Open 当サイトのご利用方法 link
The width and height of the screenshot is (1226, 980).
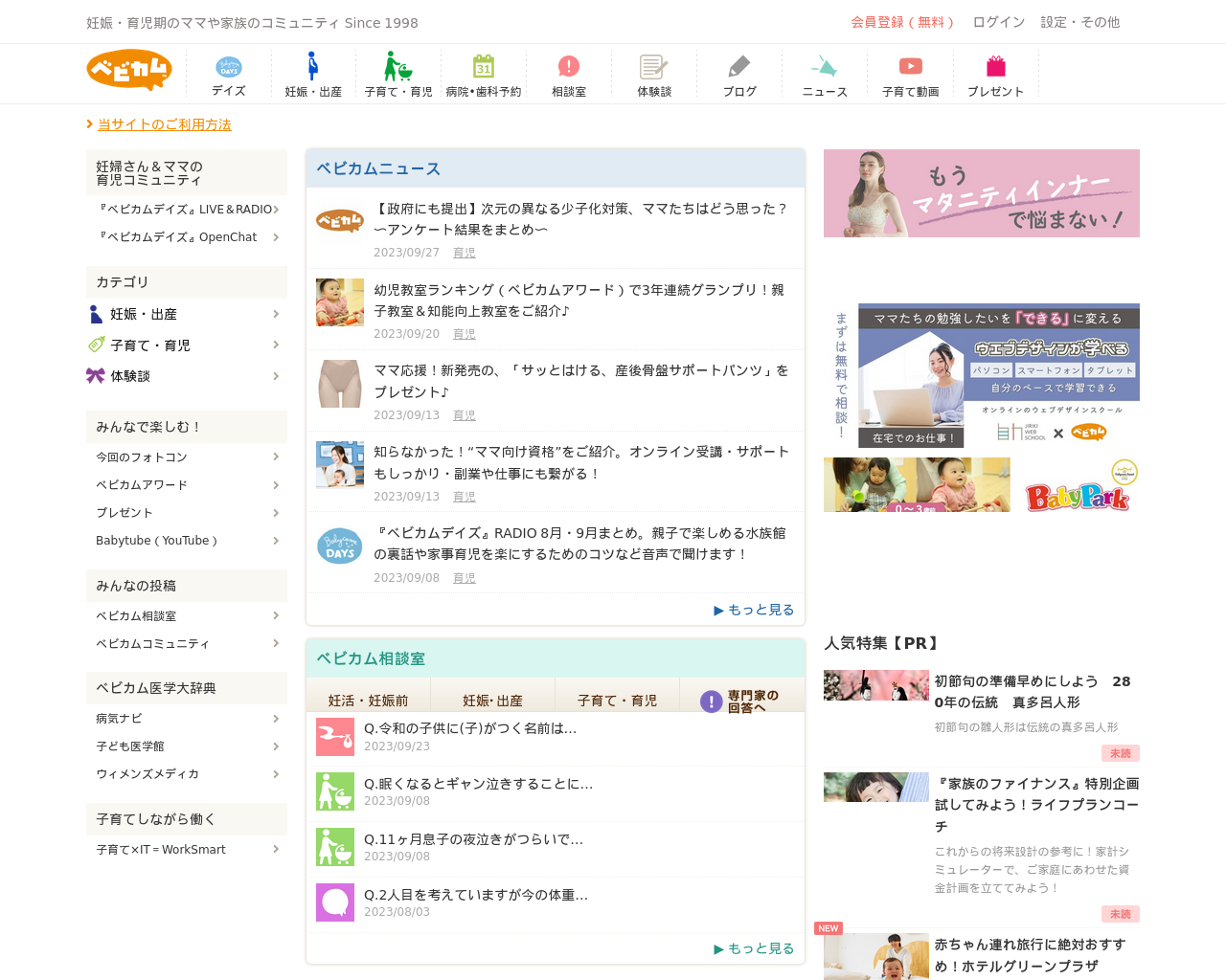point(165,124)
